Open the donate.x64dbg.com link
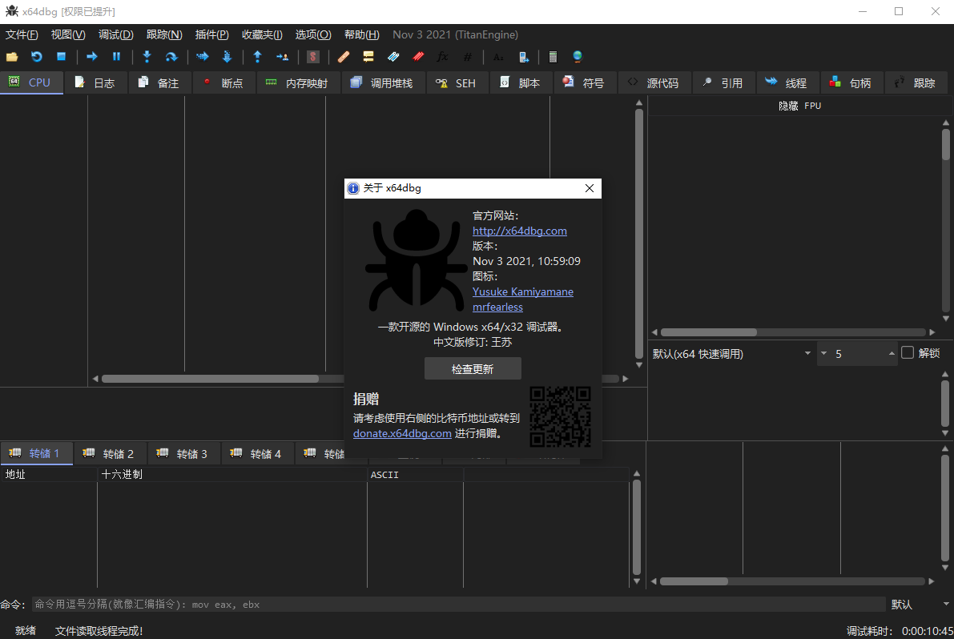The image size is (954, 639). [x=402, y=433]
